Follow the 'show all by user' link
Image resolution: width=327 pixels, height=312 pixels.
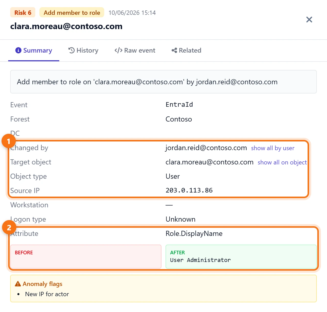(273, 148)
